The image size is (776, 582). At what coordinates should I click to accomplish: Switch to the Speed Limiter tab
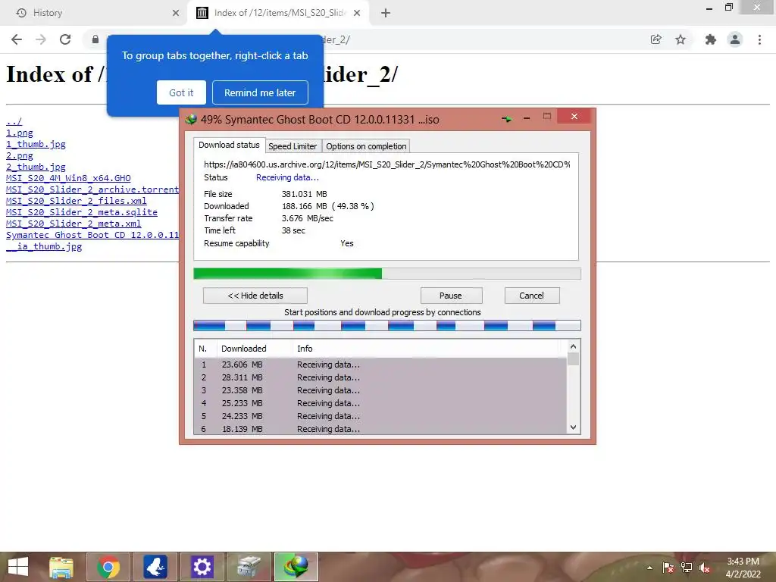293,146
